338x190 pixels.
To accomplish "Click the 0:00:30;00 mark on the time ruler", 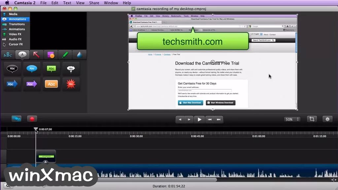I will pyautogui.click(x=136, y=136).
